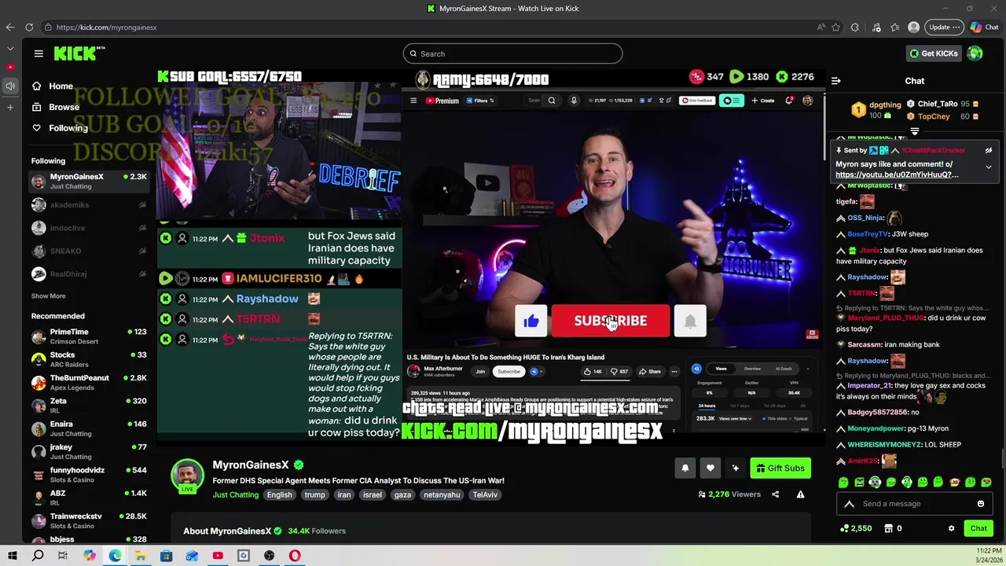The width and height of the screenshot is (1006, 566).
Task: Click the green Chat send button
Action: click(978, 528)
